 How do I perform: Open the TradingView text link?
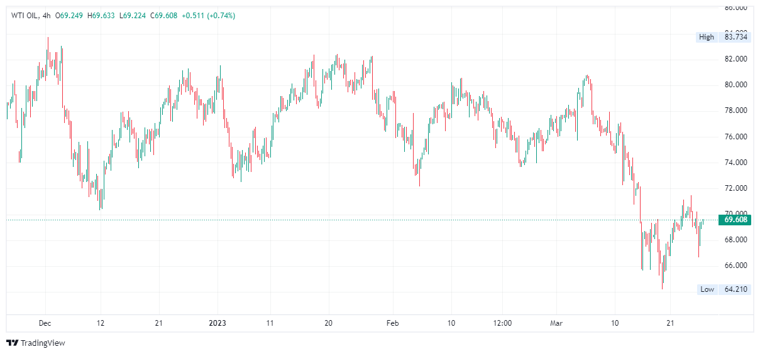tap(43, 343)
